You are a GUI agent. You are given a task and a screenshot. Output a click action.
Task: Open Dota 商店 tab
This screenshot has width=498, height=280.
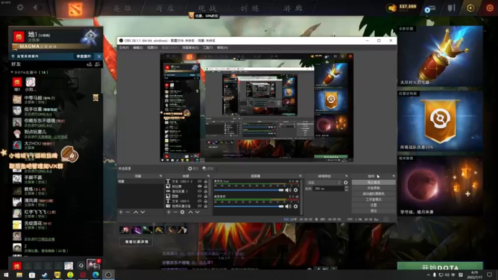(x=165, y=8)
